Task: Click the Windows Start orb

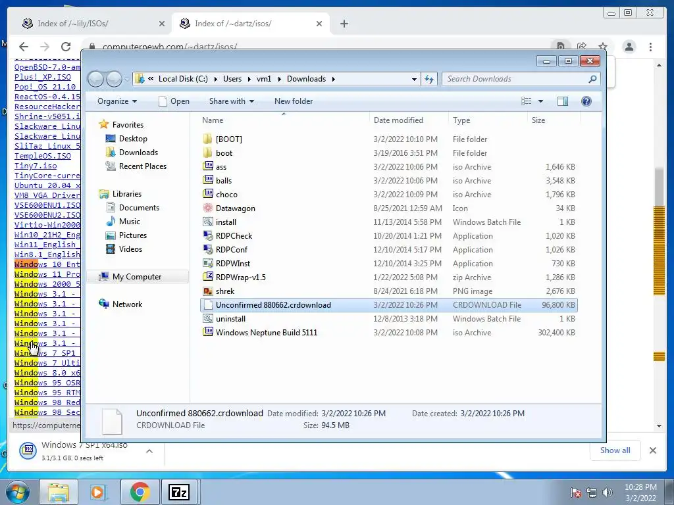Action: coord(18,492)
